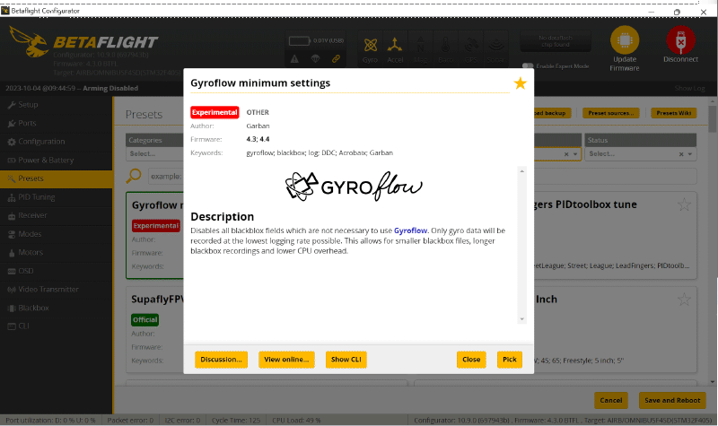Click the magnifying glass search icon
Viewport: 718px width, 426px height.
tap(135, 177)
